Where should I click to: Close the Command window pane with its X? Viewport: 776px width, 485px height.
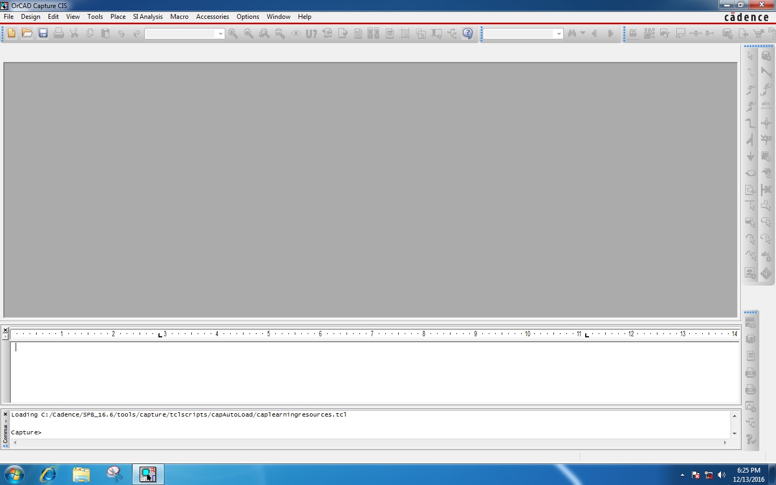[5, 414]
